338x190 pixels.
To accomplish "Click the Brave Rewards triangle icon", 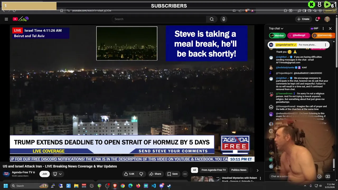I will (x=252, y=11).
